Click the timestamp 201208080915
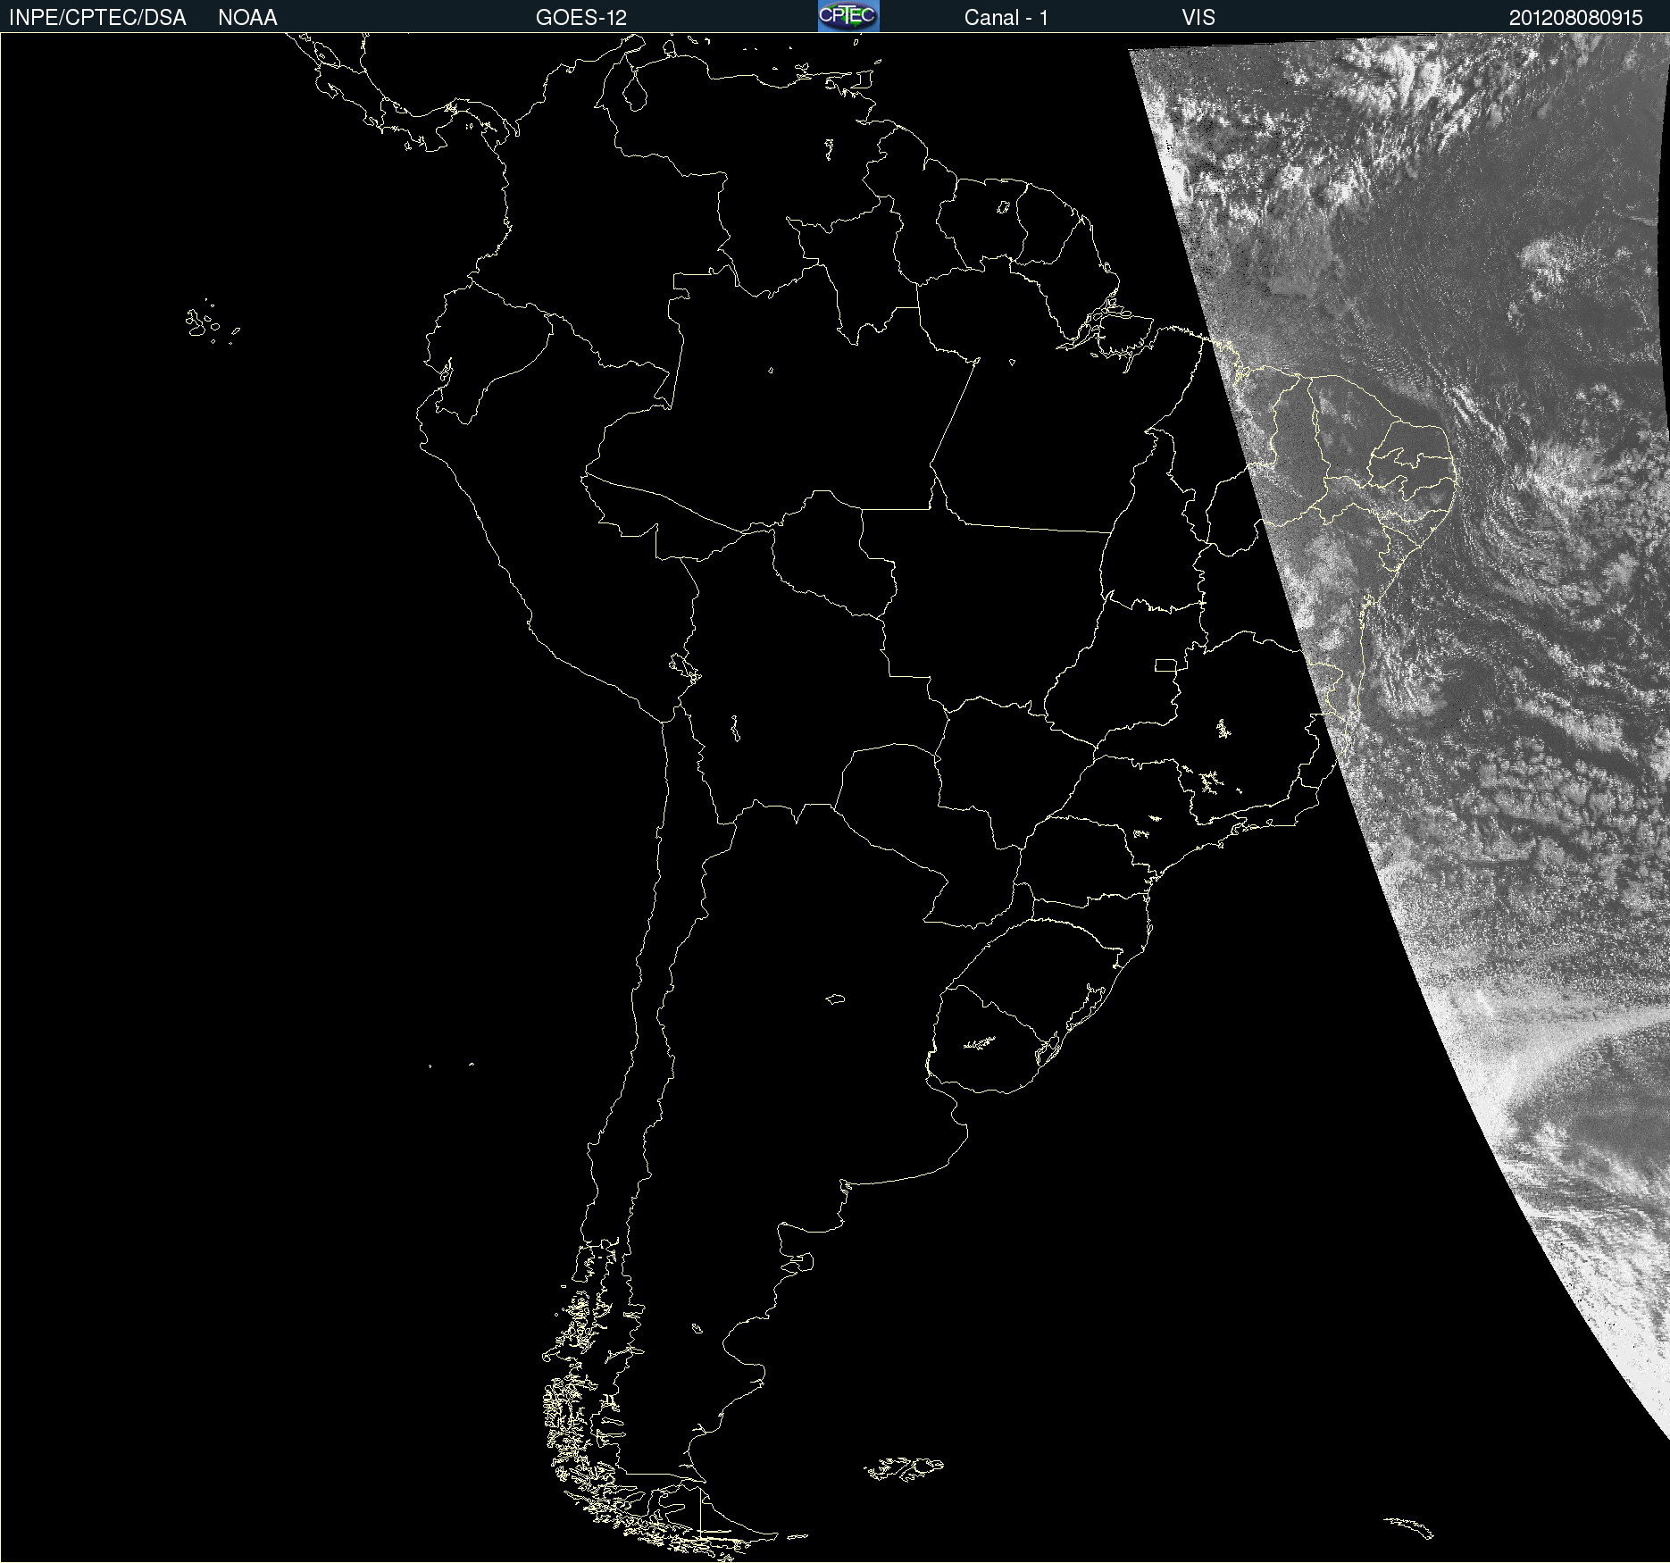1670x1563 pixels. click(1576, 18)
